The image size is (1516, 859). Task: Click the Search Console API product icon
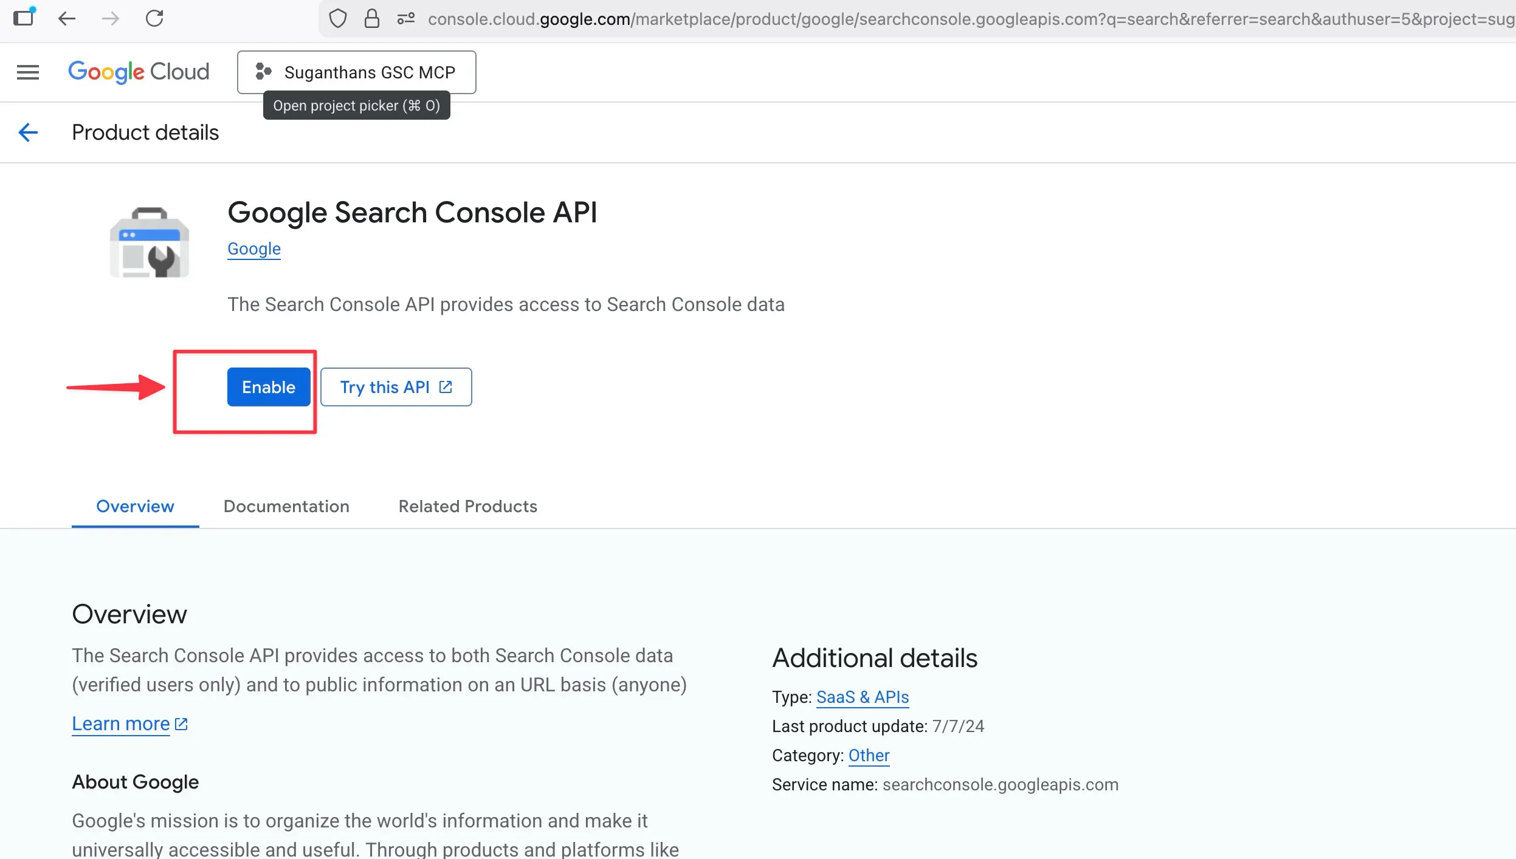[x=150, y=243]
